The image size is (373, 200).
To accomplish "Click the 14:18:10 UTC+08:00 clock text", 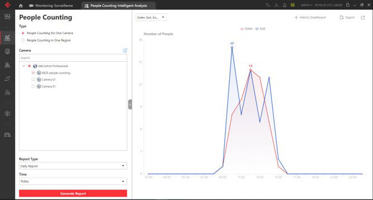I will click(328, 5).
